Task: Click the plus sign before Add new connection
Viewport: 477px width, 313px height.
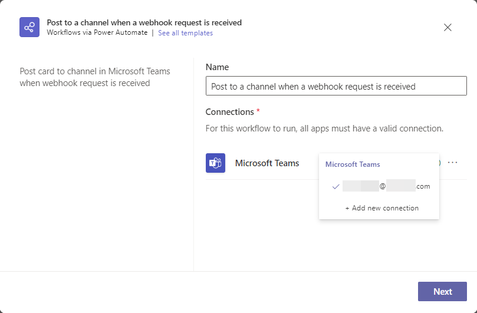Action: (x=347, y=208)
